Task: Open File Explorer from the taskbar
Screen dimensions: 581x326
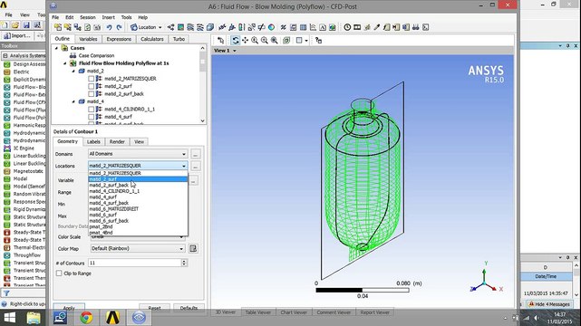Action: click(x=34, y=318)
